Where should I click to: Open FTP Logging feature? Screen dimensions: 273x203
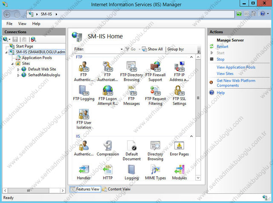(84, 93)
